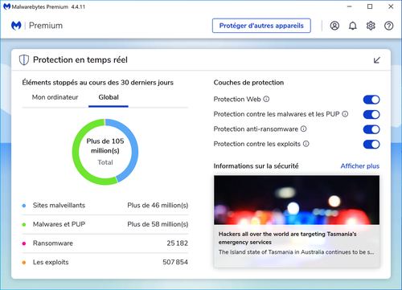Show info icon for malwares et PUP protection
Viewport: 402px width, 290px height.
(345, 114)
